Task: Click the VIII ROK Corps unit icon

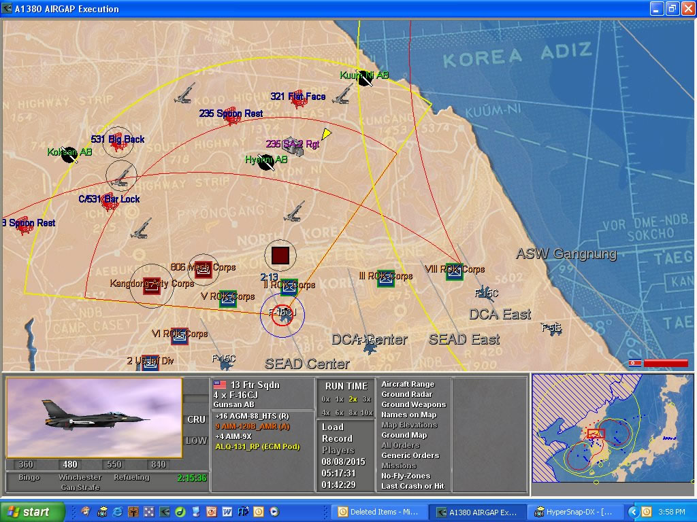Action: point(454,271)
